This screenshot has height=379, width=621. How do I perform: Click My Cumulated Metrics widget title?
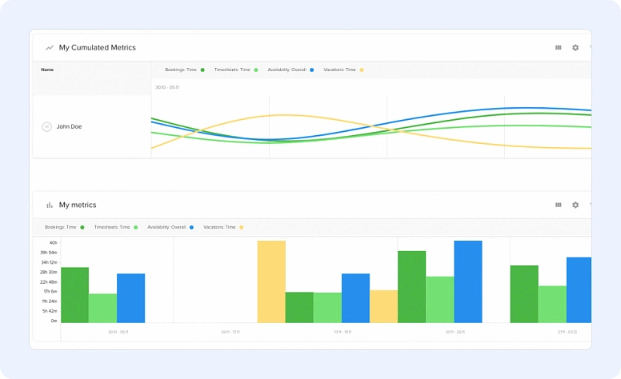(x=97, y=48)
